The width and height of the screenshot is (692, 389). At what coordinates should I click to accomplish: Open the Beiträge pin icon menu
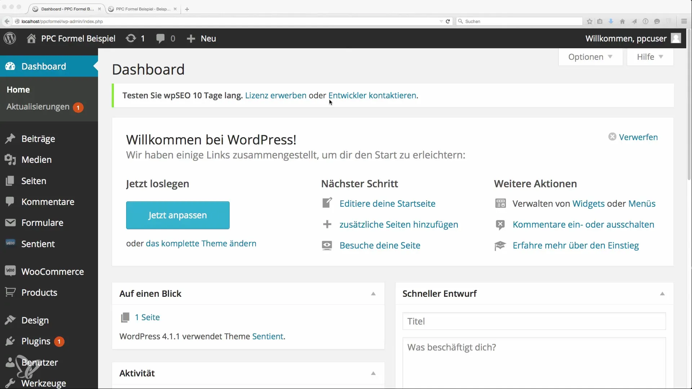click(x=10, y=139)
